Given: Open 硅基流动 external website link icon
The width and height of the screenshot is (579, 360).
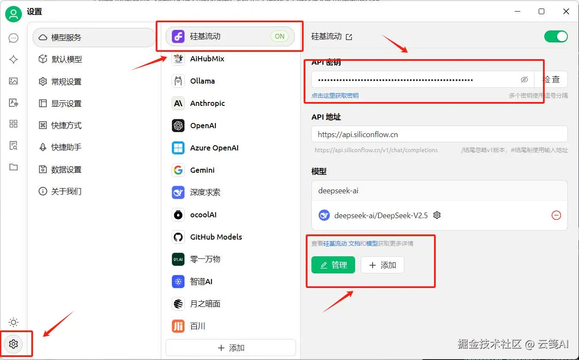Looking at the screenshot, I should click(349, 37).
